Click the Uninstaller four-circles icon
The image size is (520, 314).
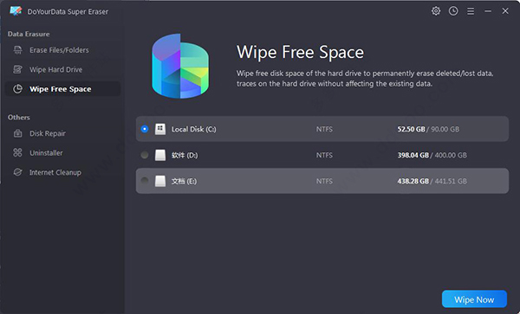[x=17, y=152]
